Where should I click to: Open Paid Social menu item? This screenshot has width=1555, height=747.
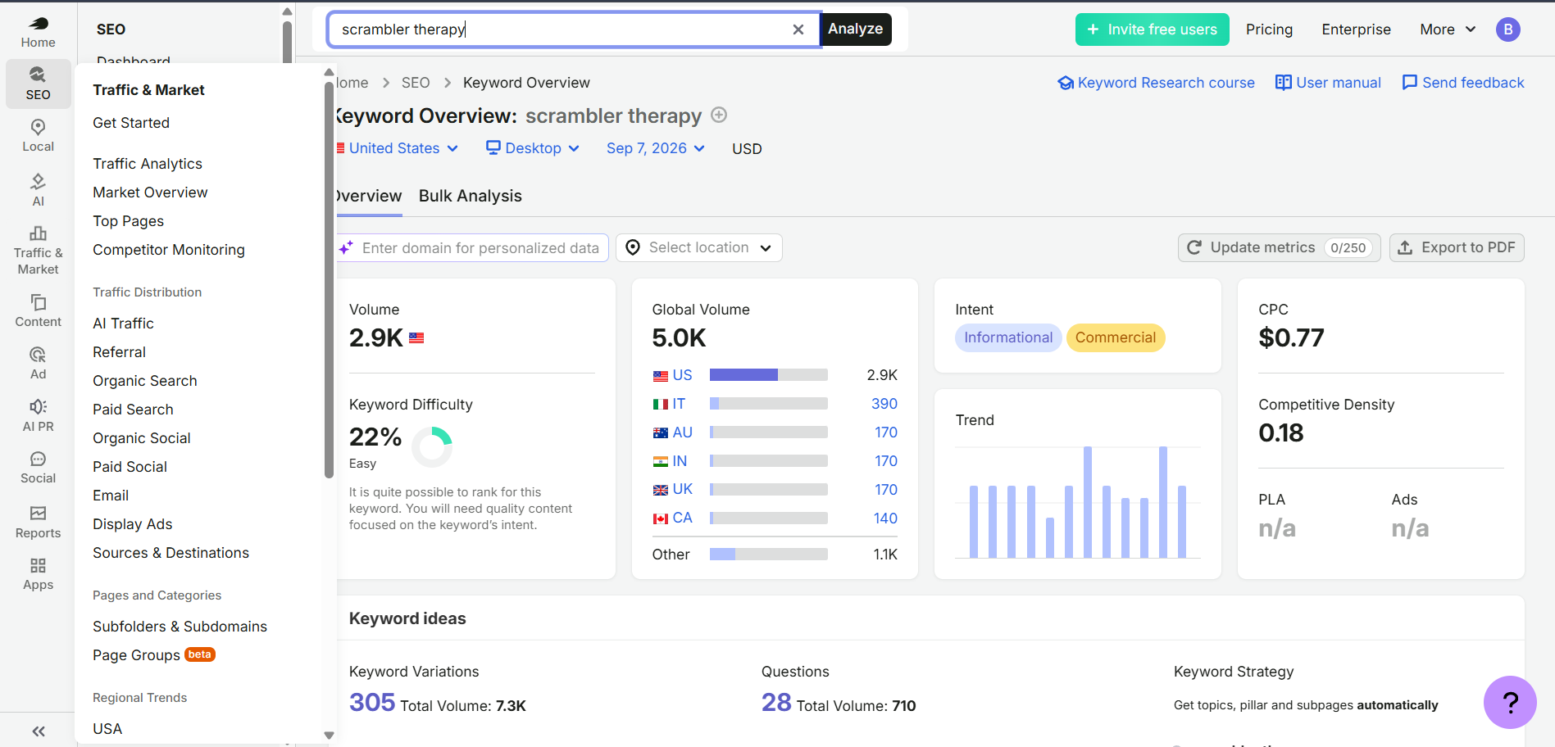(x=130, y=467)
